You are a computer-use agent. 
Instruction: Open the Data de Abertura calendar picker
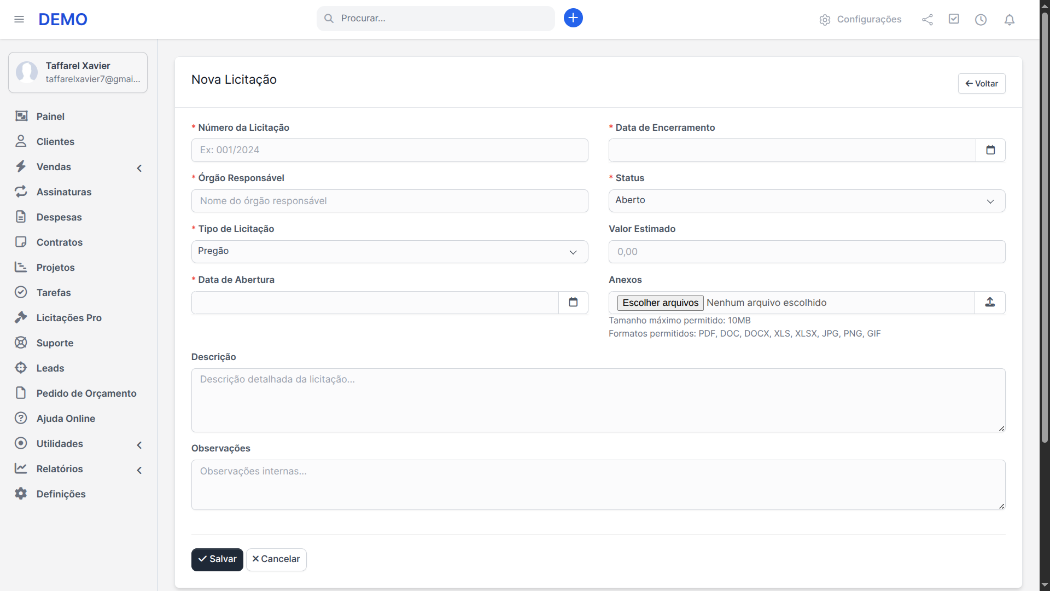pyautogui.click(x=573, y=302)
